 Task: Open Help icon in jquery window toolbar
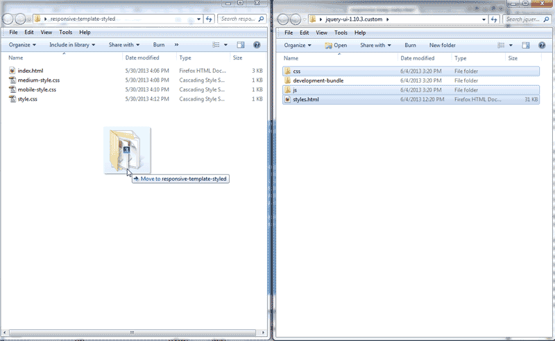(x=542, y=45)
